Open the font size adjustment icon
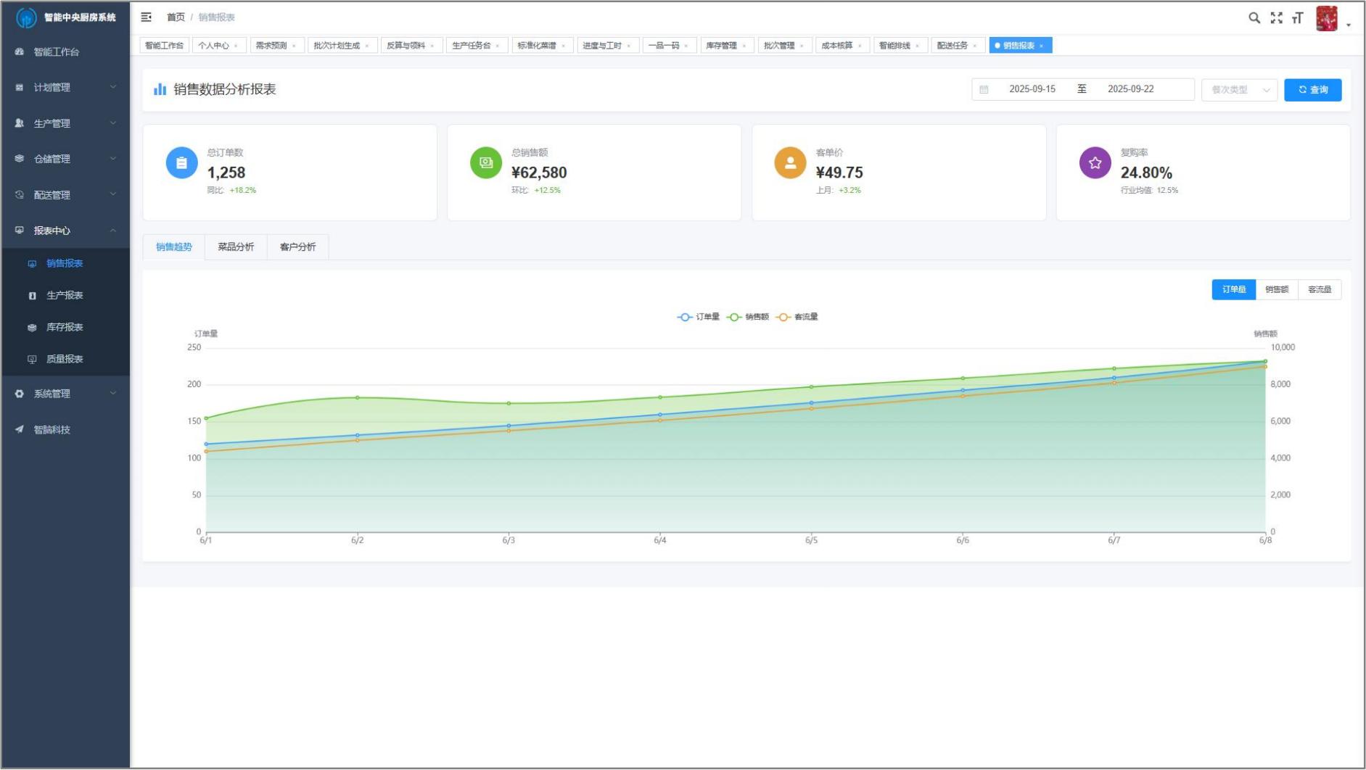The height and width of the screenshot is (770, 1366). [1298, 18]
